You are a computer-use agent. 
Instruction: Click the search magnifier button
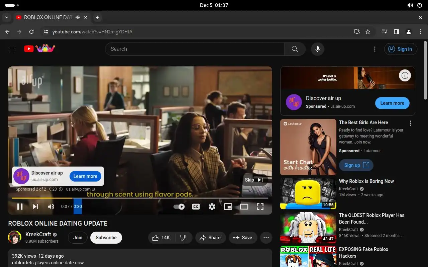(295, 49)
